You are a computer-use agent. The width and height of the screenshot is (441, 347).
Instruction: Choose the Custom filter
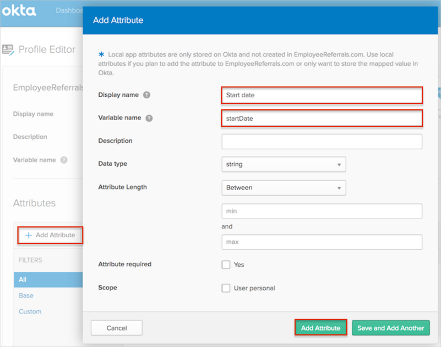point(30,311)
